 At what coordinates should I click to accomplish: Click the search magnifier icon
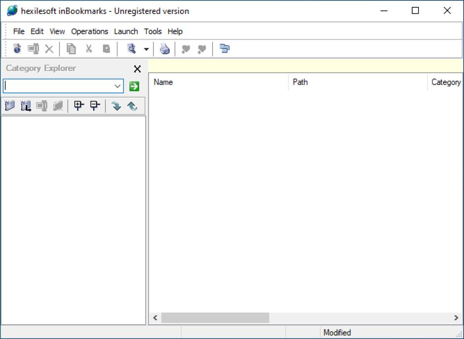(131, 48)
